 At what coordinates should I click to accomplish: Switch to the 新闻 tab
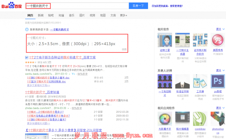click(x=41, y=15)
